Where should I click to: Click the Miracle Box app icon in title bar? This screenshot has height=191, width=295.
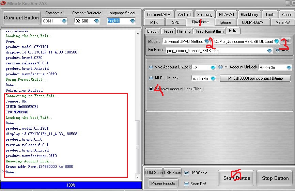3,3
